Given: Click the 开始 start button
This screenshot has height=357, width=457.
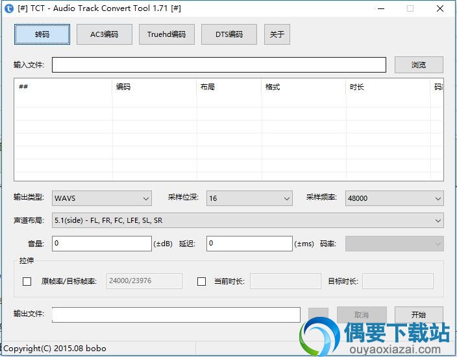Looking at the screenshot, I should coord(419,315).
